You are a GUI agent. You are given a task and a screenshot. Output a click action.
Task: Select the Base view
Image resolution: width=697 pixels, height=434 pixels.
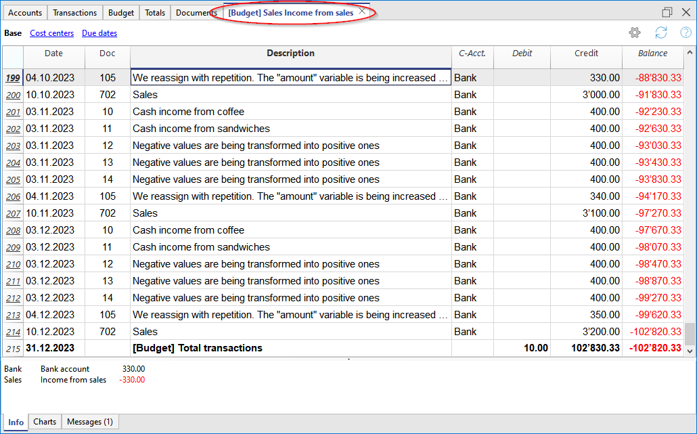13,33
